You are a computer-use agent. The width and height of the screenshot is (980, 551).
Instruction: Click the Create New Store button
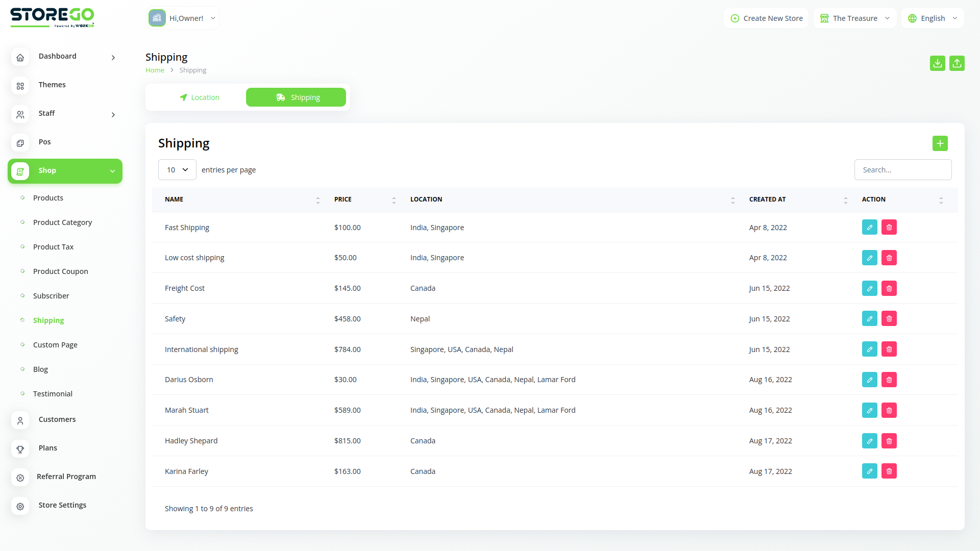(766, 18)
